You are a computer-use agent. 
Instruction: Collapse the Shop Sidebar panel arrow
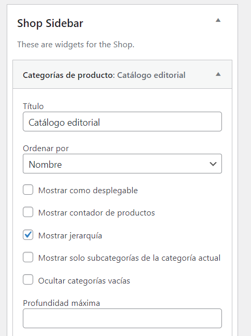coord(218,20)
